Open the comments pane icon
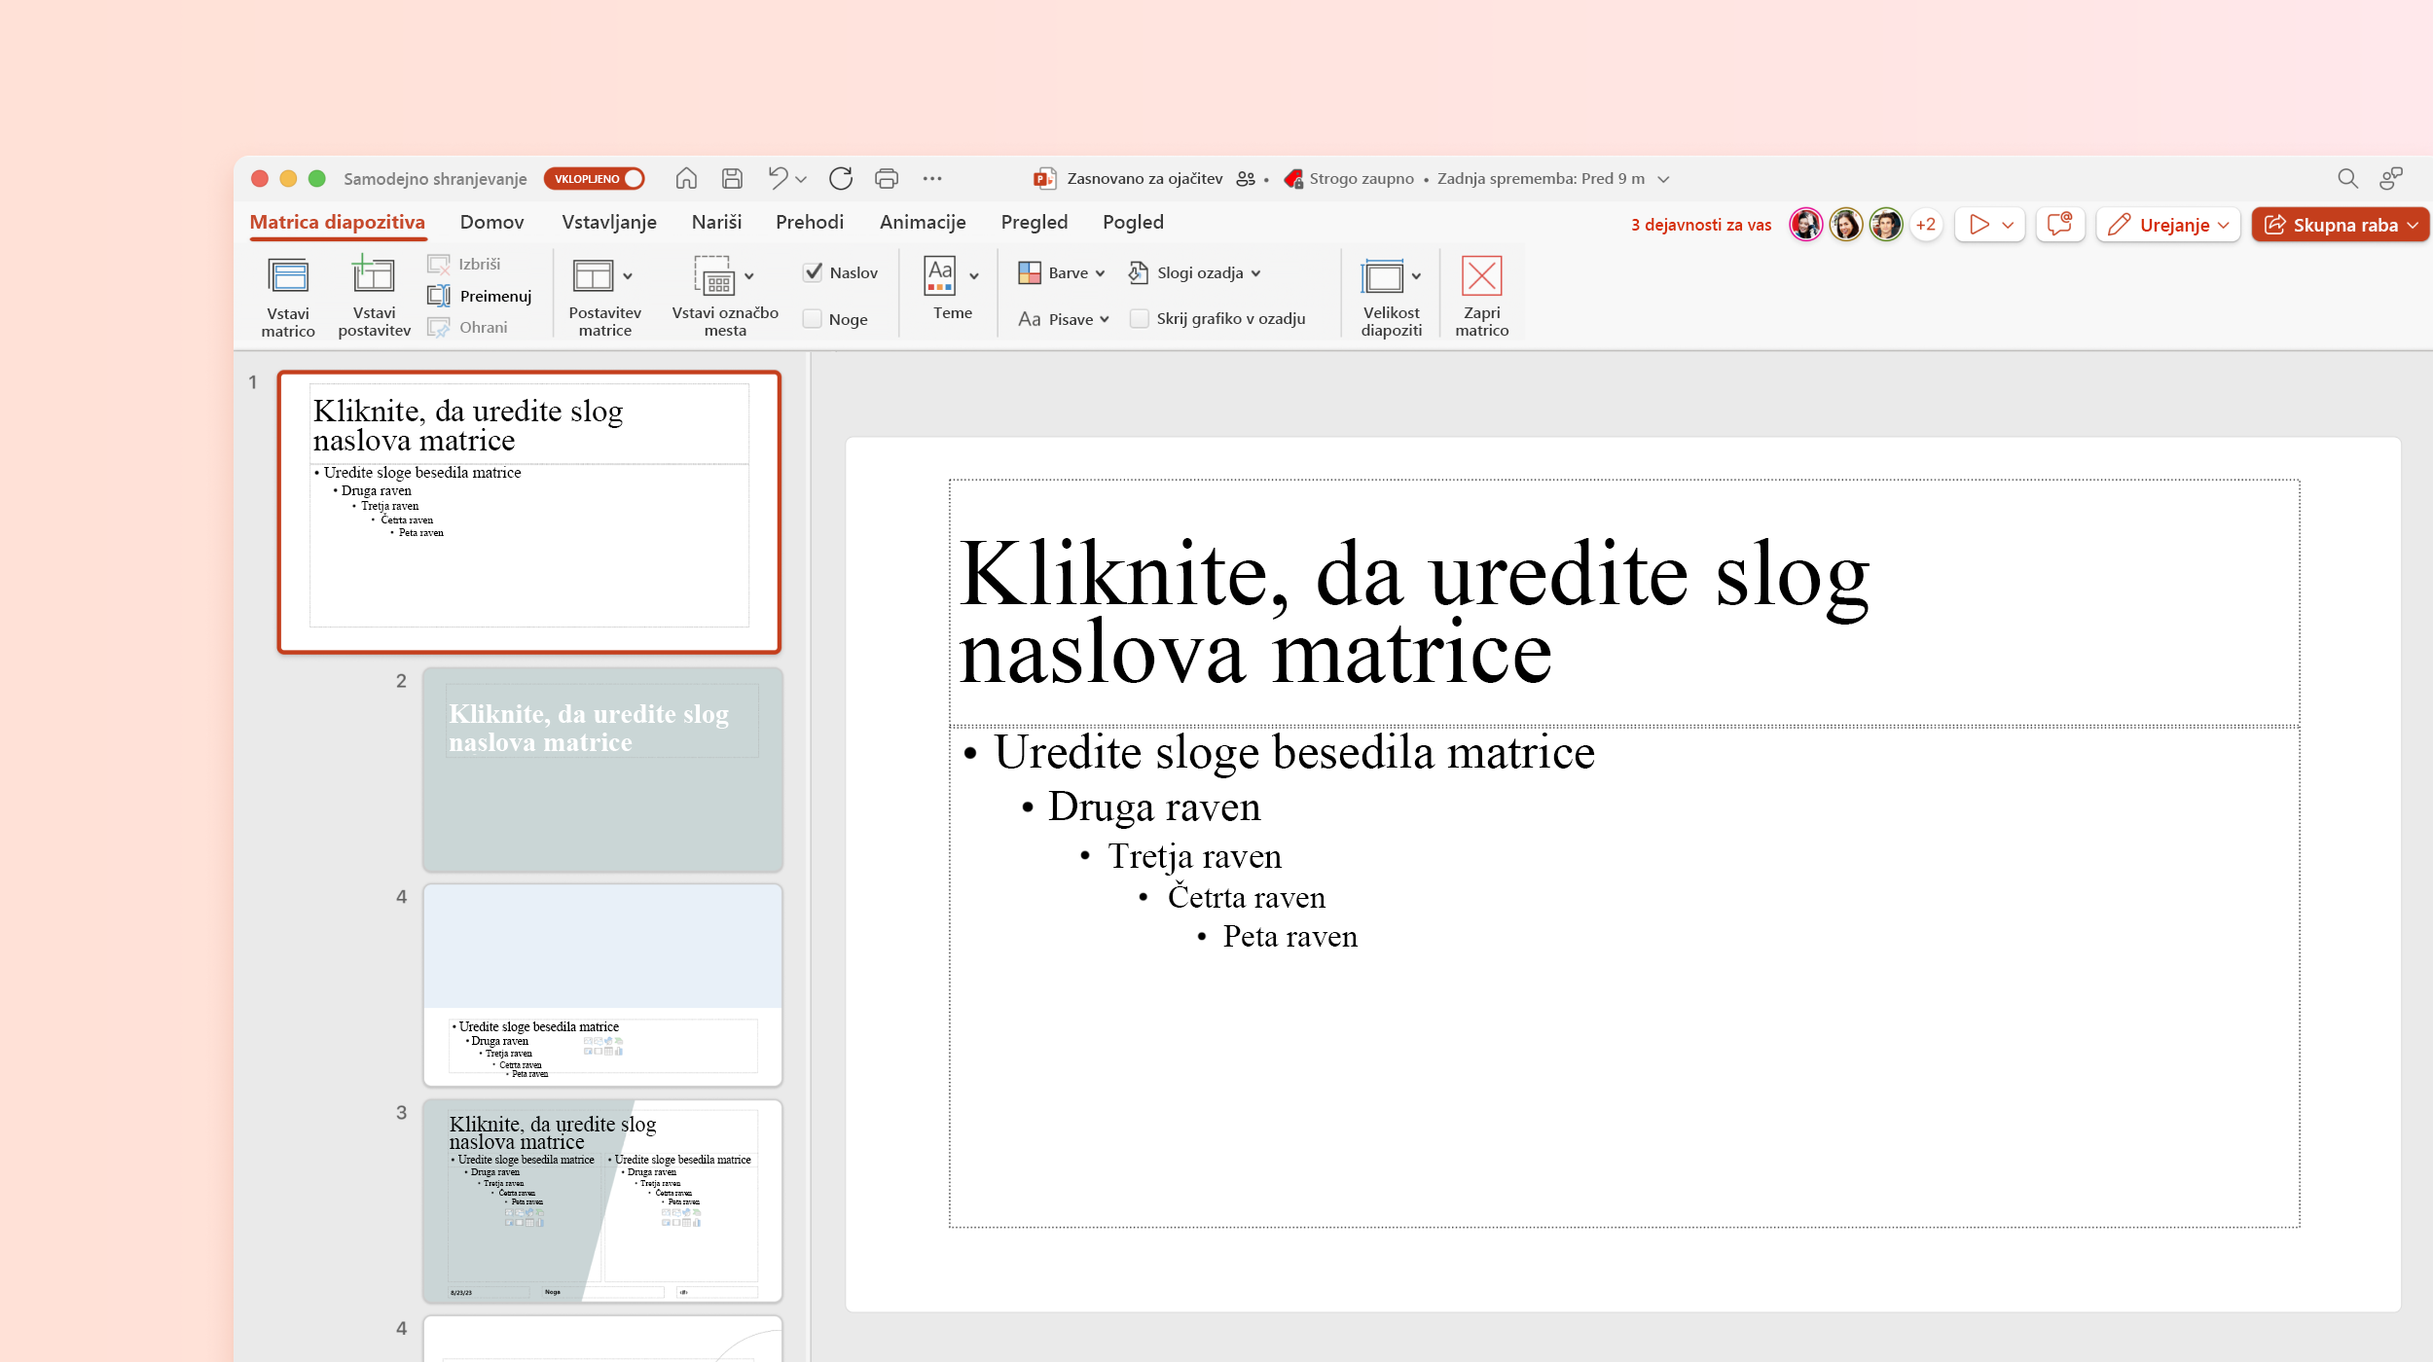2433x1362 pixels. 2059,225
